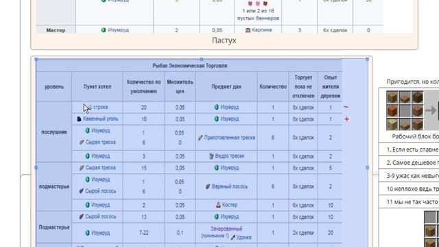Click the уровень column header

54,87
